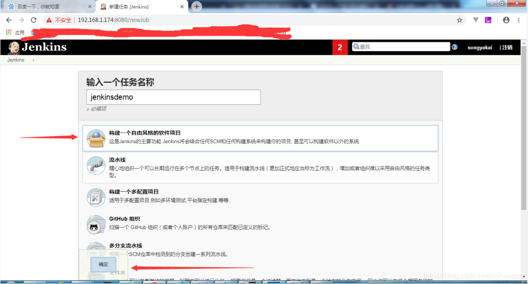Click the jenkinsdemo task name field
Image resolution: width=528 pixels, height=284 pixels.
(x=174, y=97)
